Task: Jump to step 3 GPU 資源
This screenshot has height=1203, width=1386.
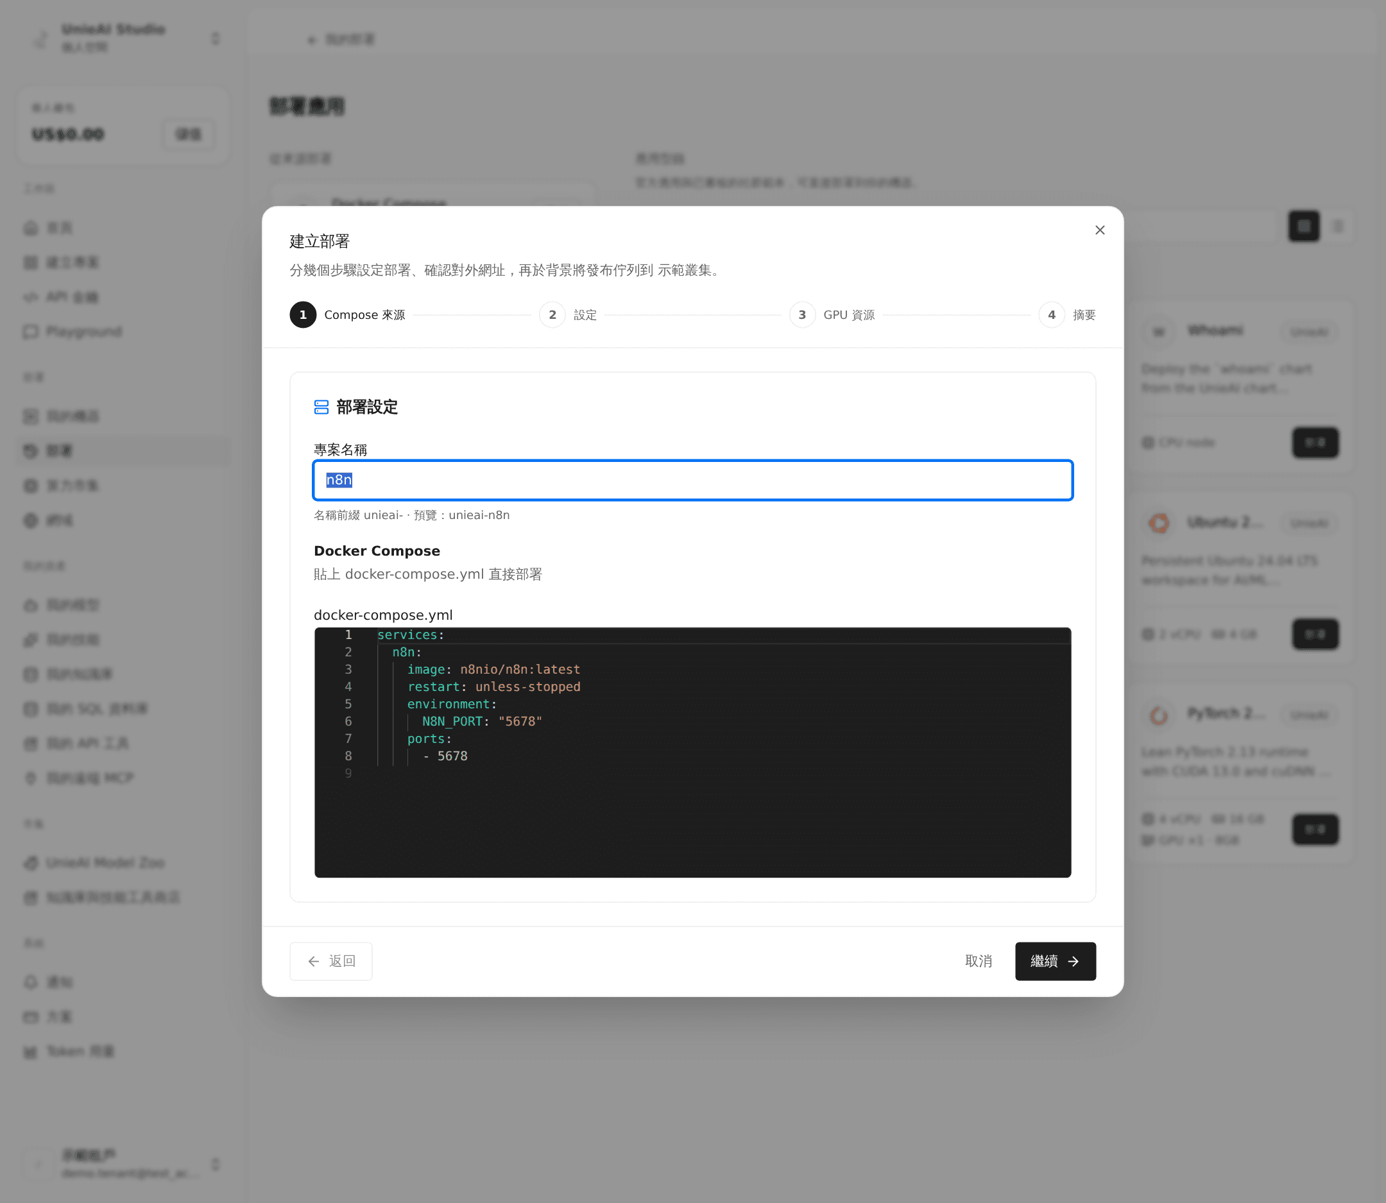Action: coord(832,315)
